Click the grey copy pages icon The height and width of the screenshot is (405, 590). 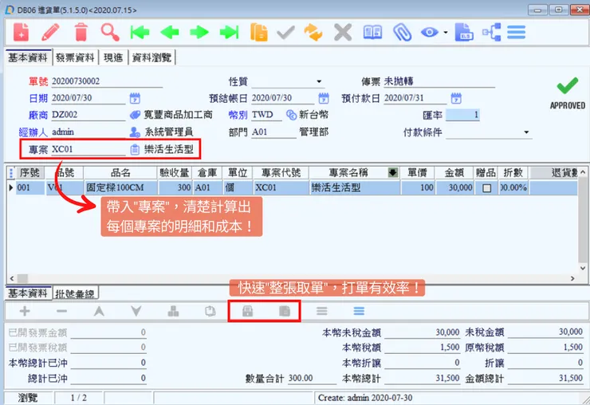pos(210,311)
